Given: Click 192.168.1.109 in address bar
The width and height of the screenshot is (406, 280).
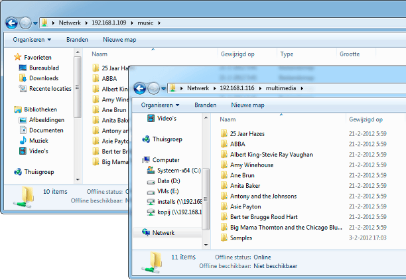Looking at the screenshot, I should pos(109,23).
